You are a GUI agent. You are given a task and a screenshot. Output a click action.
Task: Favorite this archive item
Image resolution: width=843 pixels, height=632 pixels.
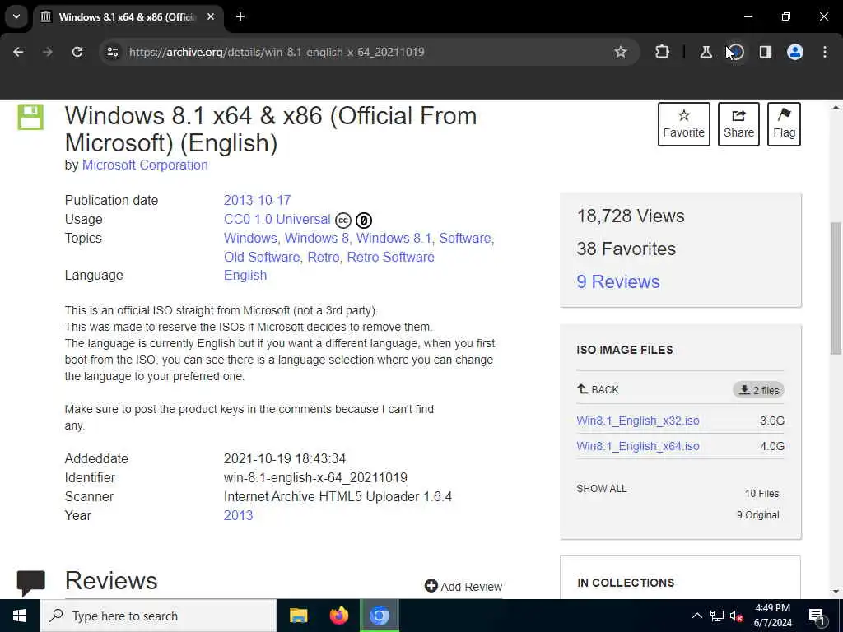(x=683, y=124)
